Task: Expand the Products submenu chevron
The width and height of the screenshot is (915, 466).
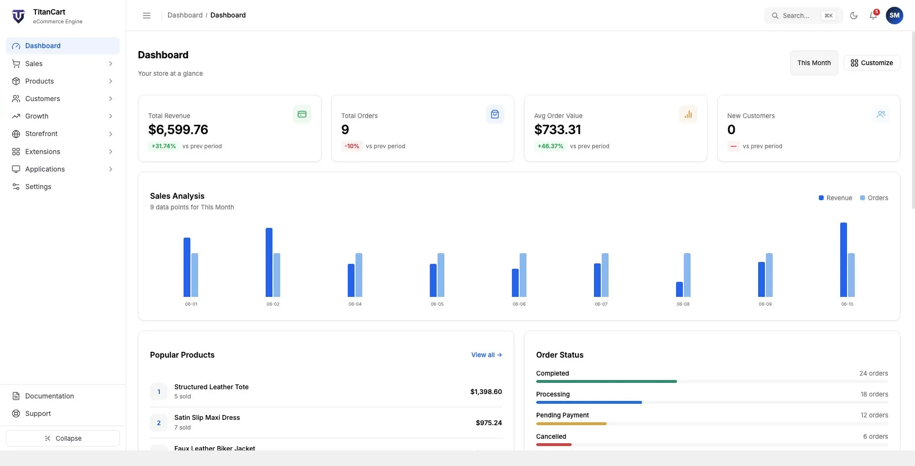Action: coord(111,81)
